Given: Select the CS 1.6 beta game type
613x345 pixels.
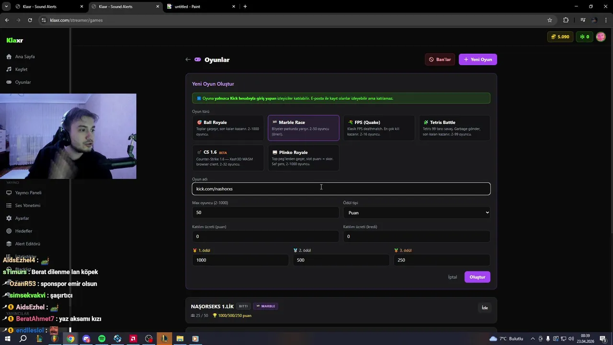Looking at the screenshot, I should pos(228,158).
